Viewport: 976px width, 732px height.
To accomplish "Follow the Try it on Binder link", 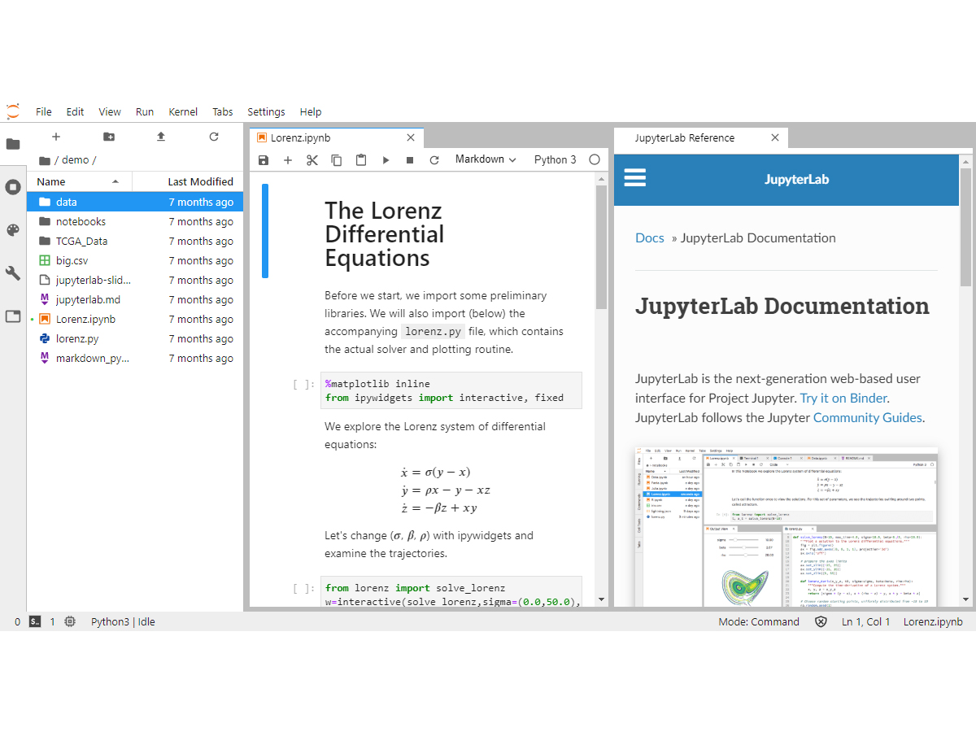I will (x=843, y=398).
